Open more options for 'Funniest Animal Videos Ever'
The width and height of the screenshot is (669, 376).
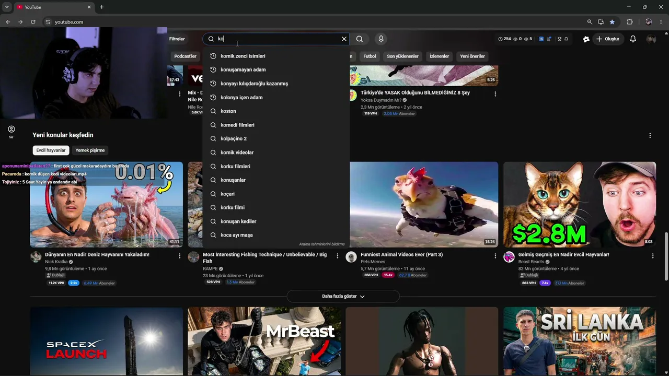(x=495, y=256)
